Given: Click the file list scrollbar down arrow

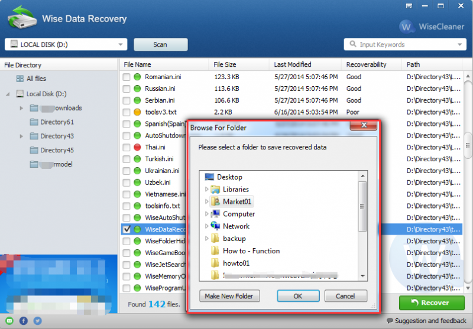Looking at the screenshot, I should [x=468, y=288].
